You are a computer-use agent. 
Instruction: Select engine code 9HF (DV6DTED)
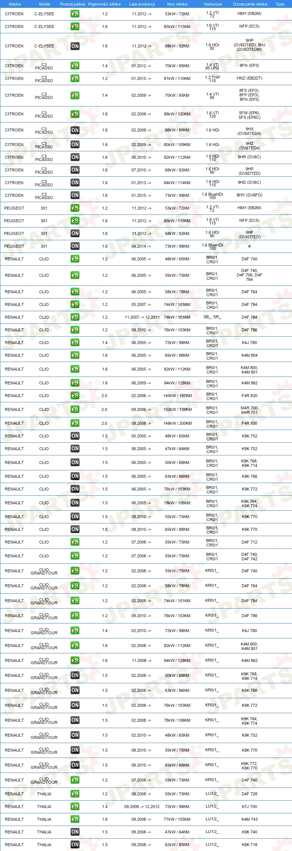click(x=249, y=235)
